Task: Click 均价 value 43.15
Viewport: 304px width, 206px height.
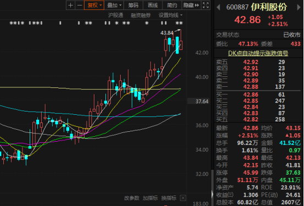Action: (293, 128)
